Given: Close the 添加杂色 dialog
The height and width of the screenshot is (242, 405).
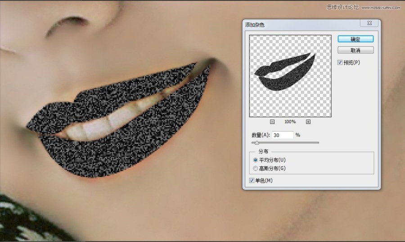Looking at the screenshot, I should coord(369,23).
